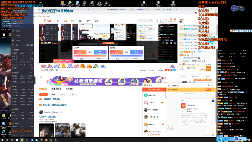Select the second filter pill in the feed
Viewport: 252px width, 142px height.
coord(54,95)
